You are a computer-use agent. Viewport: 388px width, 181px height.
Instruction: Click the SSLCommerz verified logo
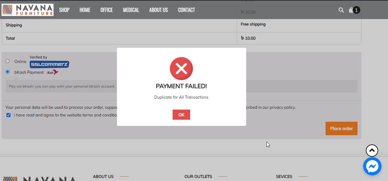[49, 64]
